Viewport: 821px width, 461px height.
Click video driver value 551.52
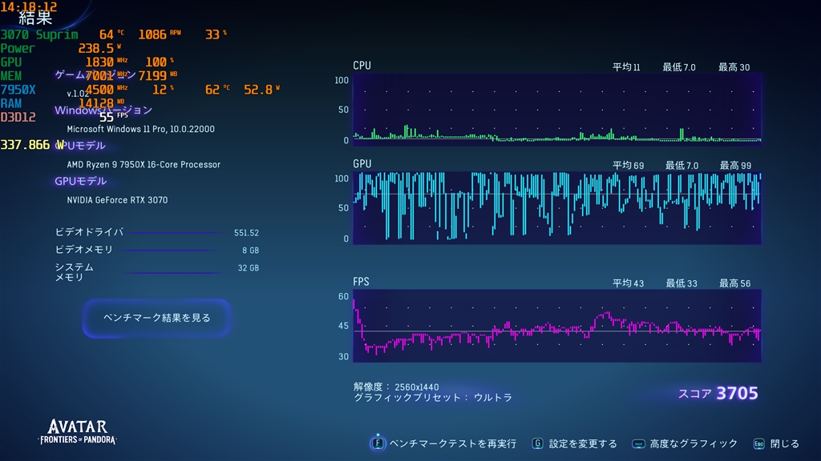(x=246, y=233)
